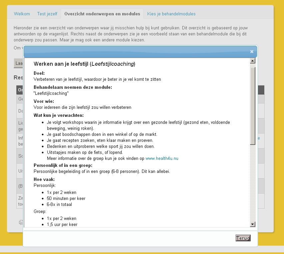This screenshot has width=284, height=254.
Task: Click the printer icon below the table
Action: click(x=21, y=222)
